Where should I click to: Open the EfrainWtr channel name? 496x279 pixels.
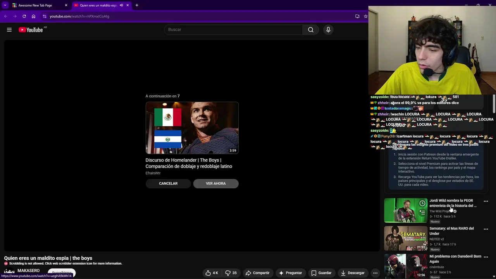pyautogui.click(x=153, y=173)
